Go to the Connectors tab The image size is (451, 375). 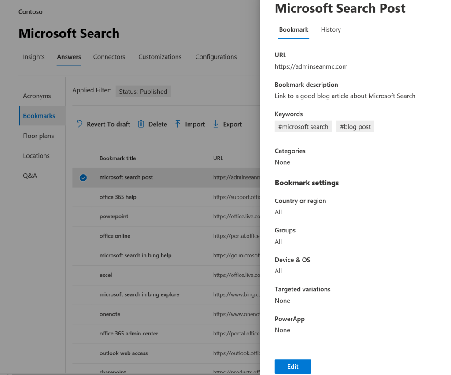point(109,57)
